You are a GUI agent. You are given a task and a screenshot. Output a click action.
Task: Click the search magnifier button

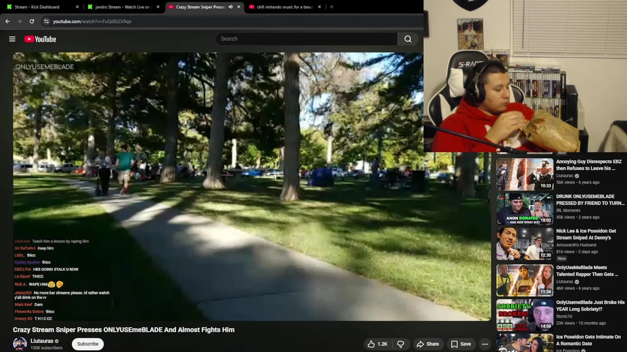pyautogui.click(x=408, y=39)
